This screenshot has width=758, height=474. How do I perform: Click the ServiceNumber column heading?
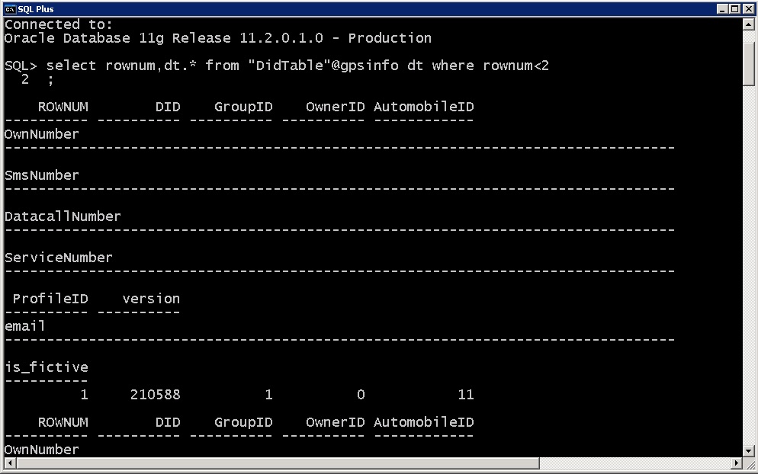(59, 258)
